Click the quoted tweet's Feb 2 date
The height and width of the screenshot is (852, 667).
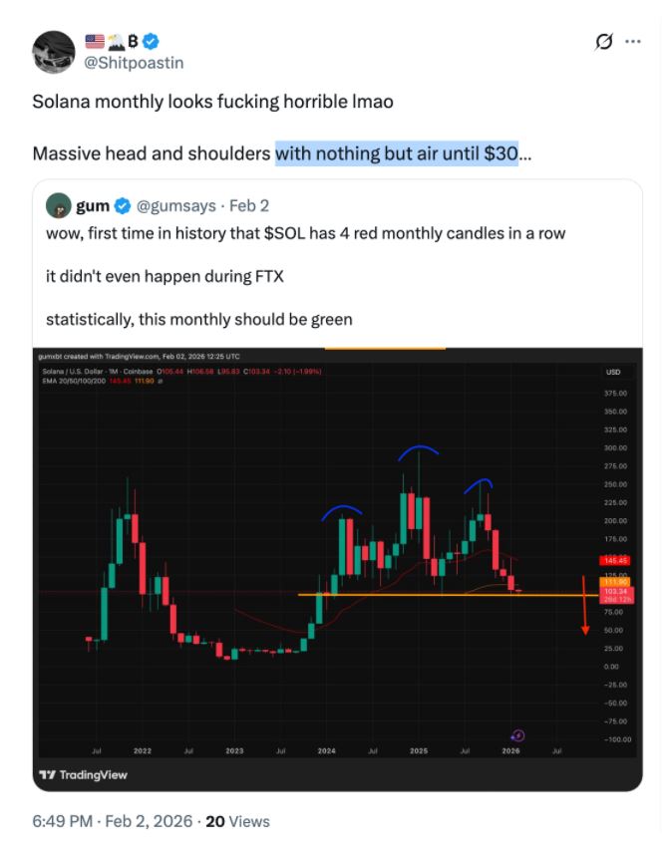pos(248,207)
